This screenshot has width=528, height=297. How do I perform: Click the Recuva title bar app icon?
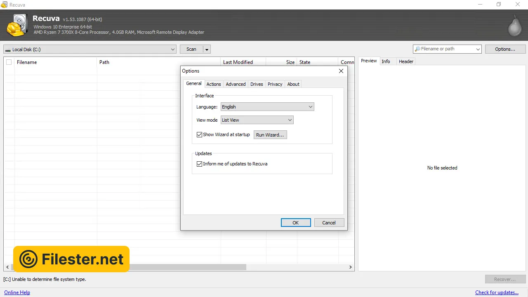5,5
